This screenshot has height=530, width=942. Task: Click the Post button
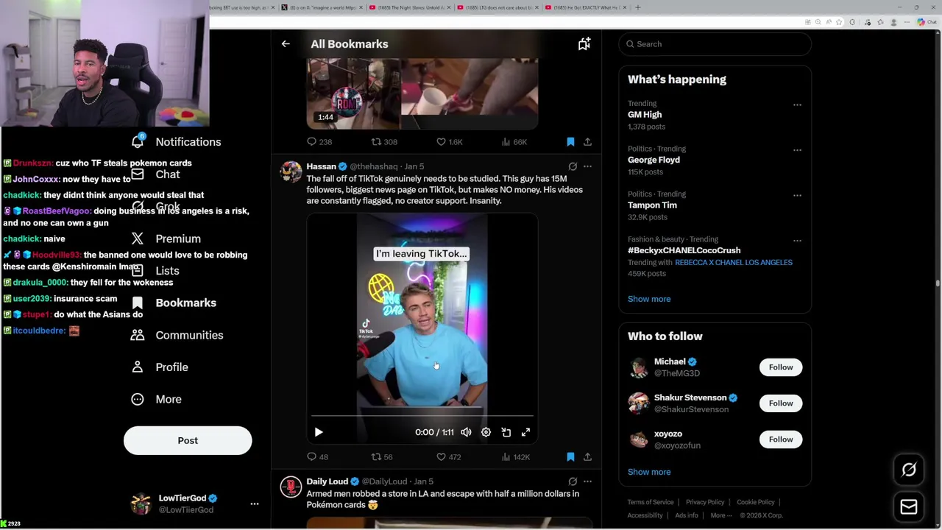188,440
